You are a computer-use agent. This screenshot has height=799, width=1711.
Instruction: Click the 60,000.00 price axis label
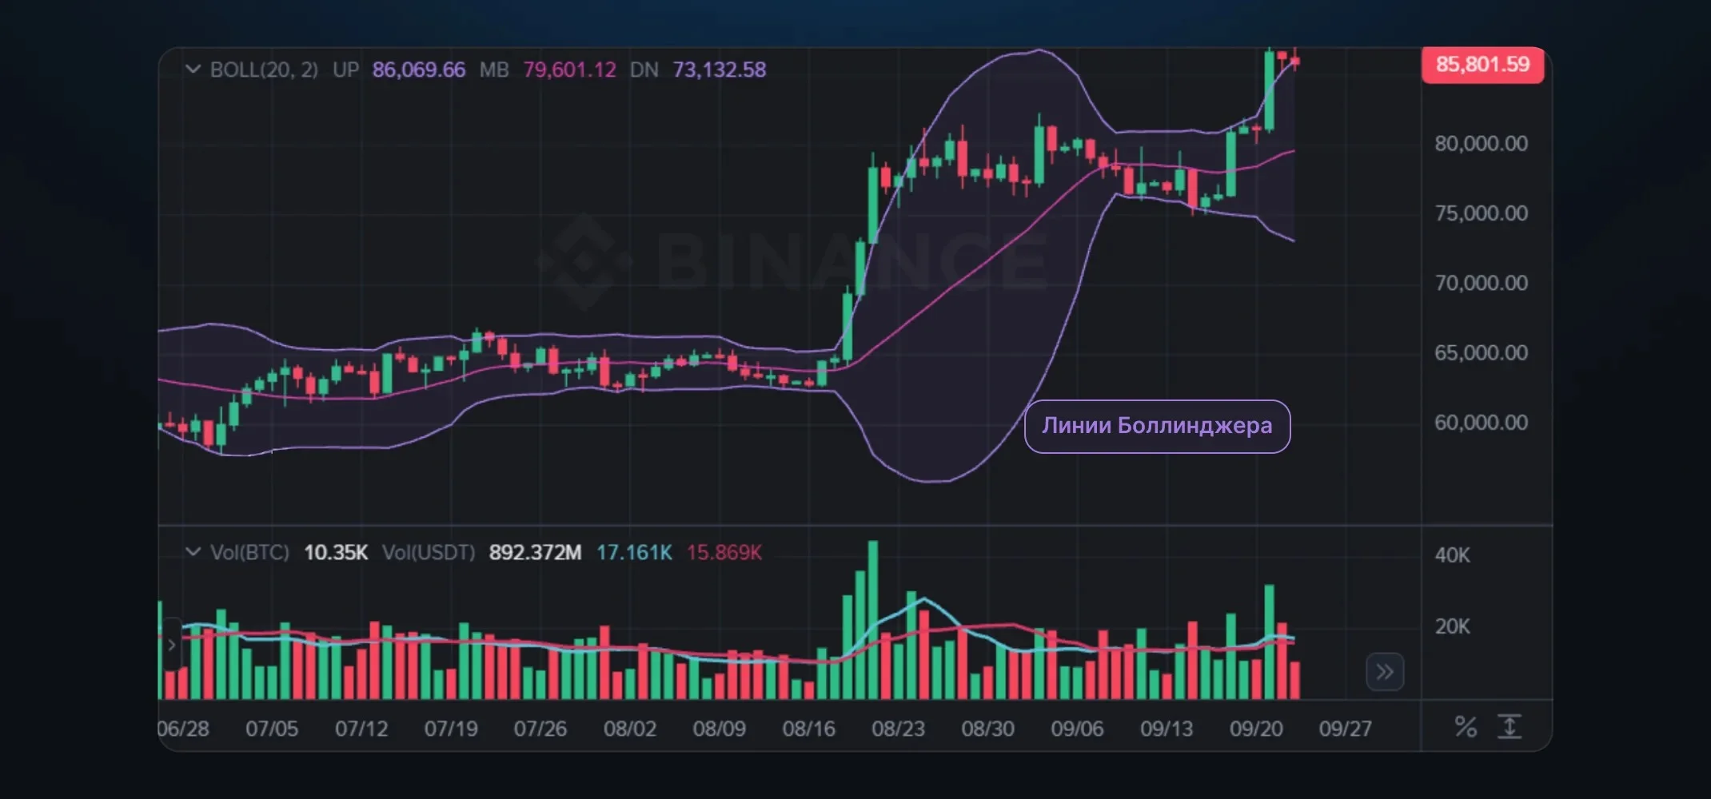tap(1481, 422)
